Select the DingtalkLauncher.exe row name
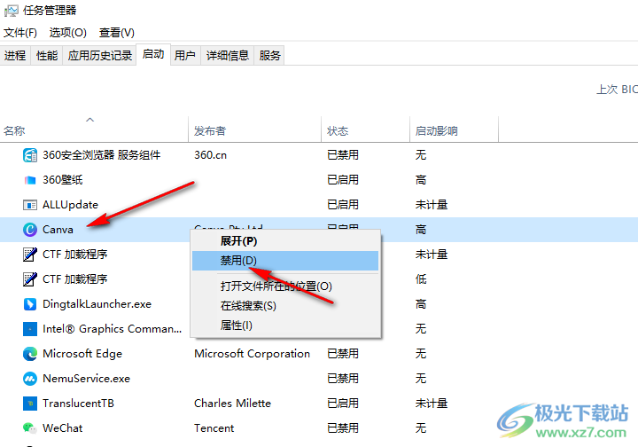Image resolution: width=638 pixels, height=447 pixels. pyautogui.click(x=97, y=304)
